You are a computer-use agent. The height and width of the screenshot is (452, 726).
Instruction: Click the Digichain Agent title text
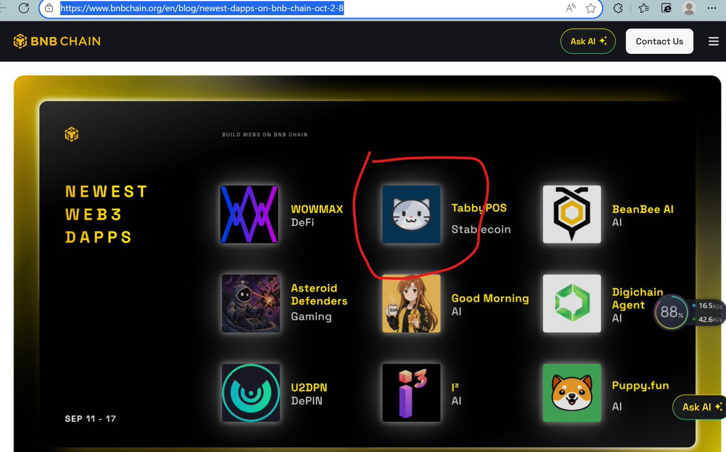[x=638, y=298]
